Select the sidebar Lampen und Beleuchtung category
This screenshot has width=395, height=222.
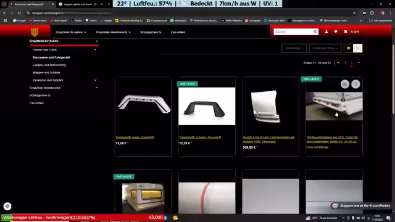(x=49, y=65)
